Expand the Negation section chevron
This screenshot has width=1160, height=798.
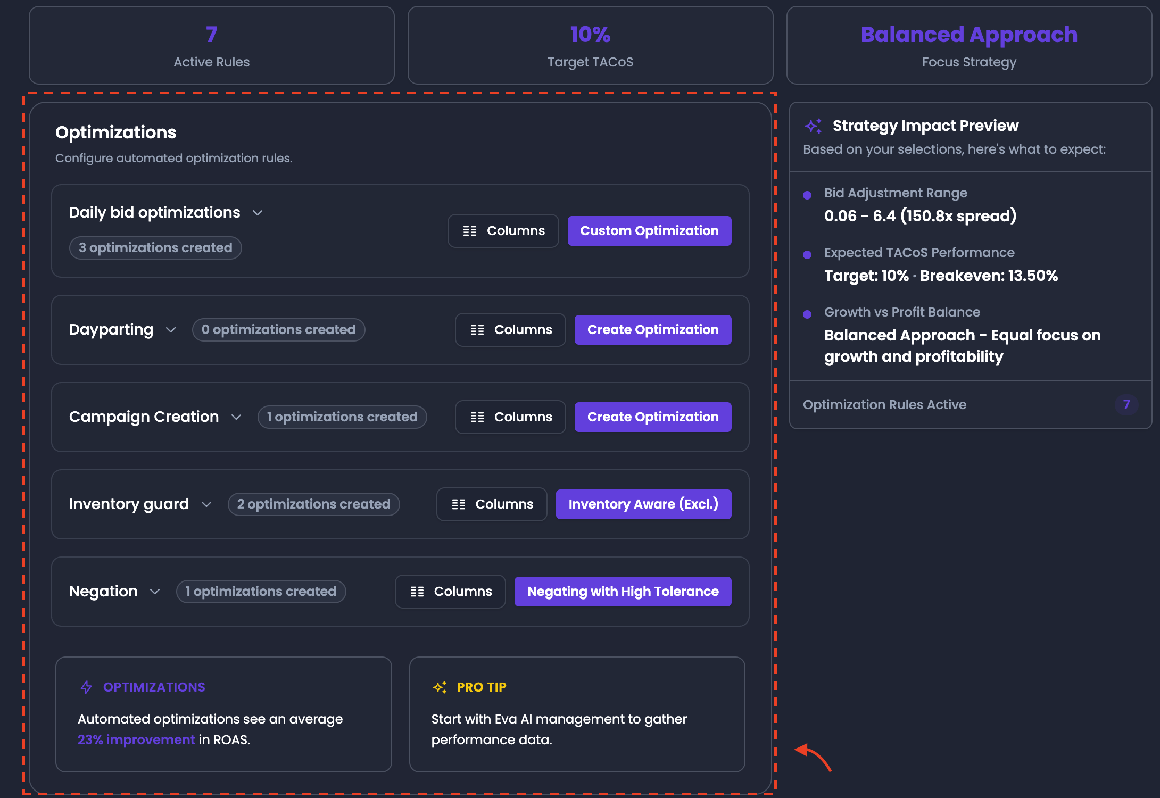coord(155,592)
